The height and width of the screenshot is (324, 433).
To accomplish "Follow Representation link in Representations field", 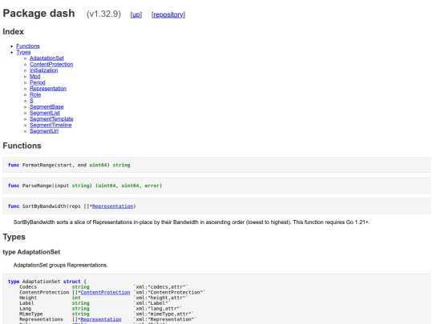I will (x=101, y=319).
